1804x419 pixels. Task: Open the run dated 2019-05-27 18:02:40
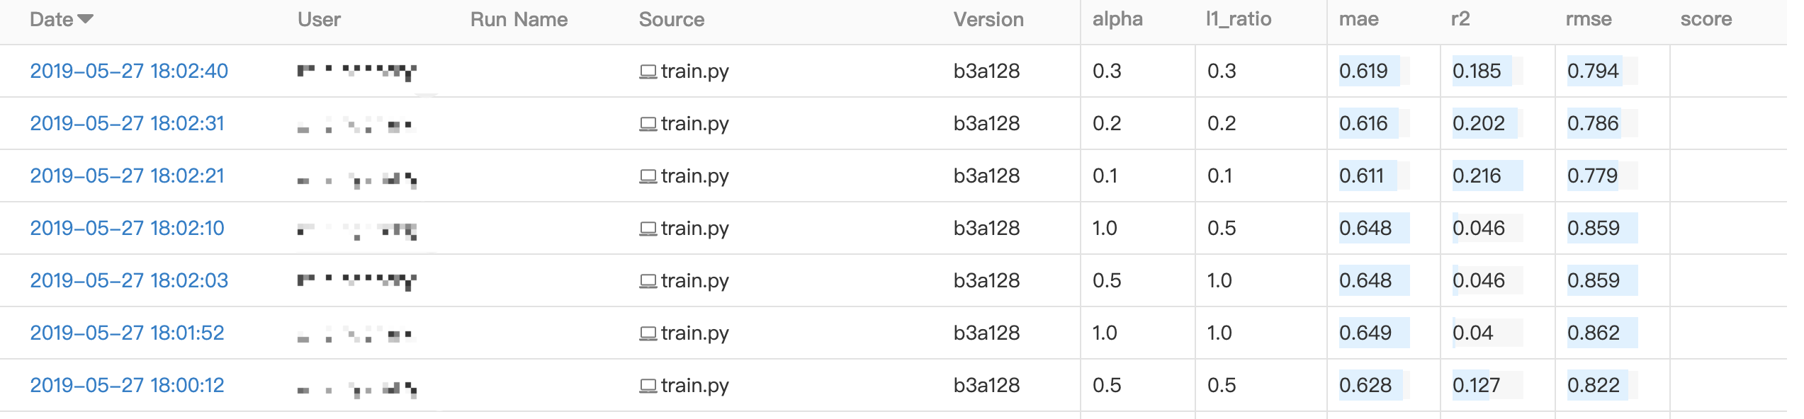tap(129, 71)
